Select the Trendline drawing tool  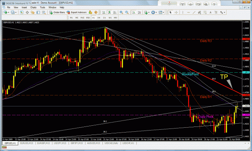click(194, 12)
